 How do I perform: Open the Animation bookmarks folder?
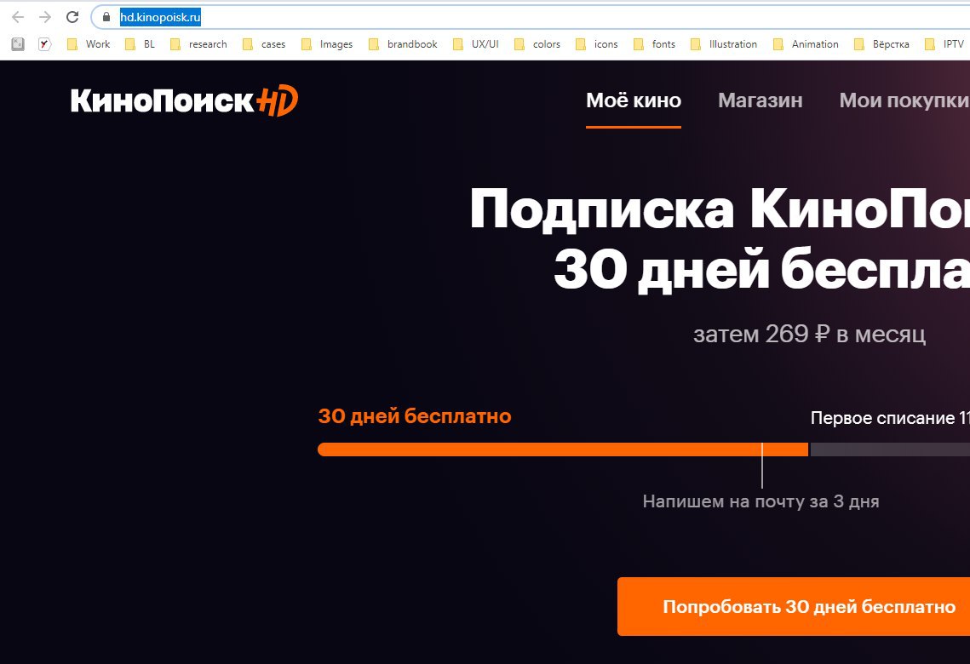(x=806, y=44)
